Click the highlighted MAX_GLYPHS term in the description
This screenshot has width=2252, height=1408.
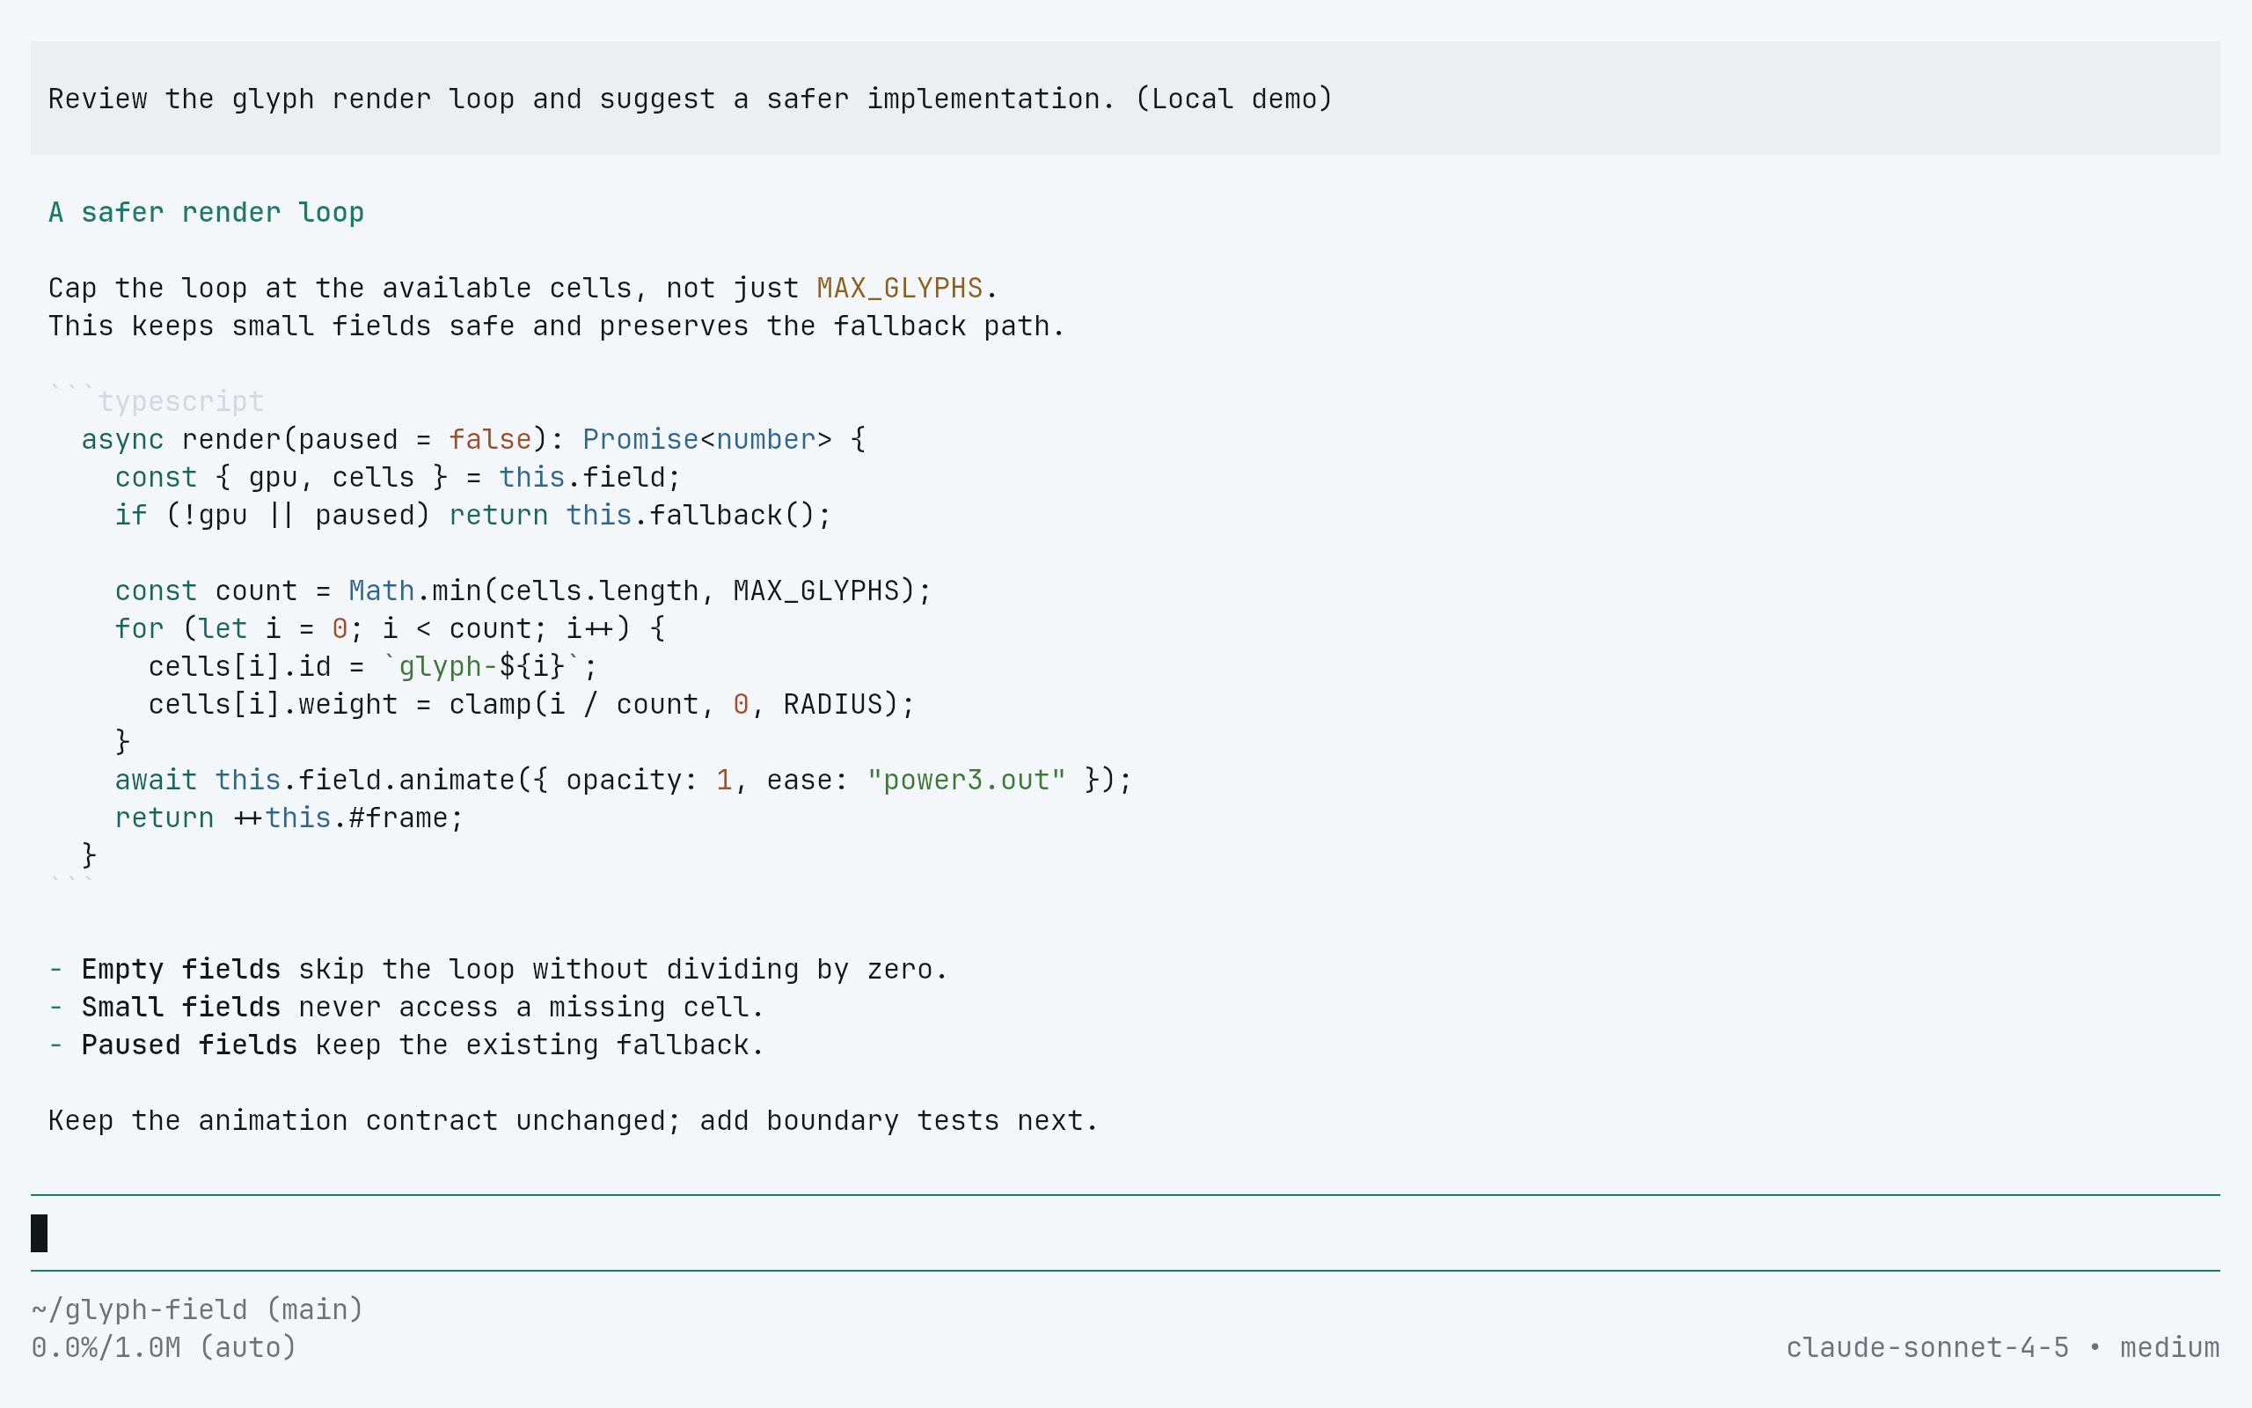click(899, 288)
